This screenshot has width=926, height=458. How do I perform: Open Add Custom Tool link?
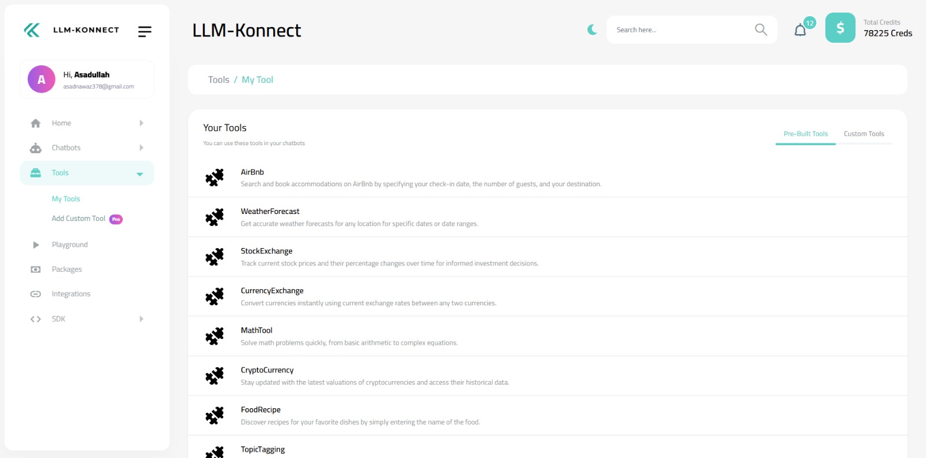click(x=79, y=219)
